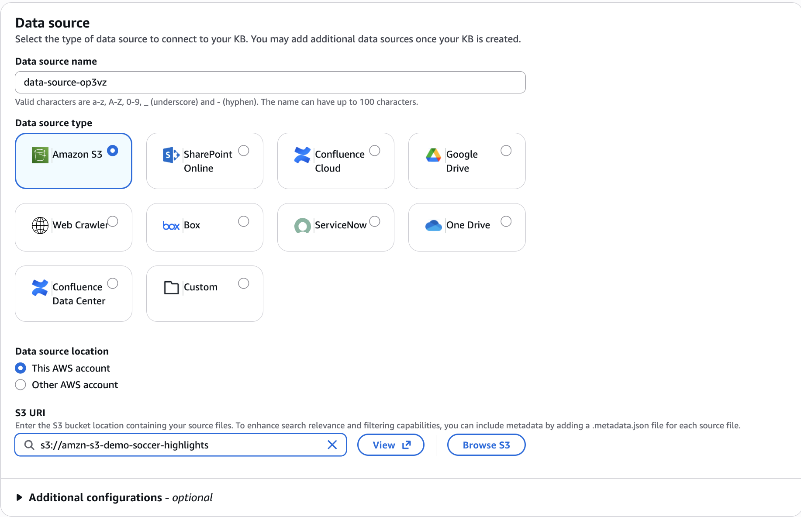Click the Google Drive logo icon
Viewport: 801px width, 517px height.
[434, 155]
